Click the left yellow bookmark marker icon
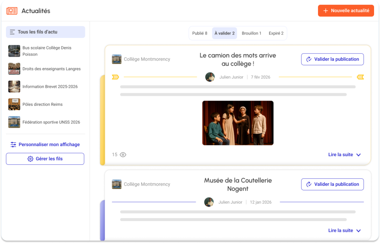The image size is (380, 243). 115,77
